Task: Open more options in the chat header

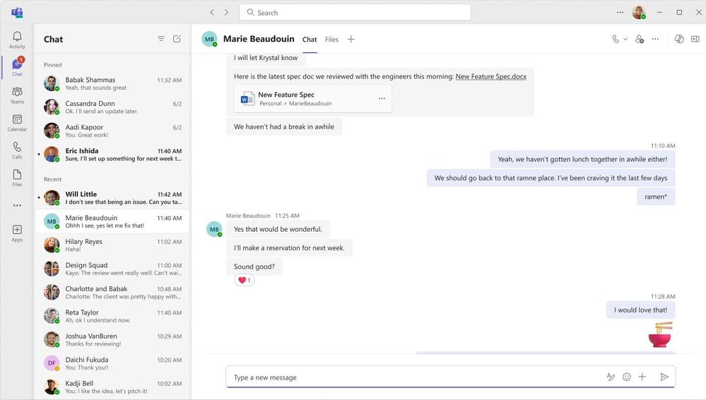Action: pos(655,39)
